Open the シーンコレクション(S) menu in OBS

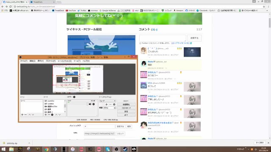pyautogui.click(x=65, y=61)
